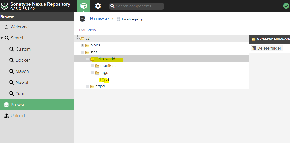
Task: Click the trash icon on Delete folder
Action: coord(254,48)
